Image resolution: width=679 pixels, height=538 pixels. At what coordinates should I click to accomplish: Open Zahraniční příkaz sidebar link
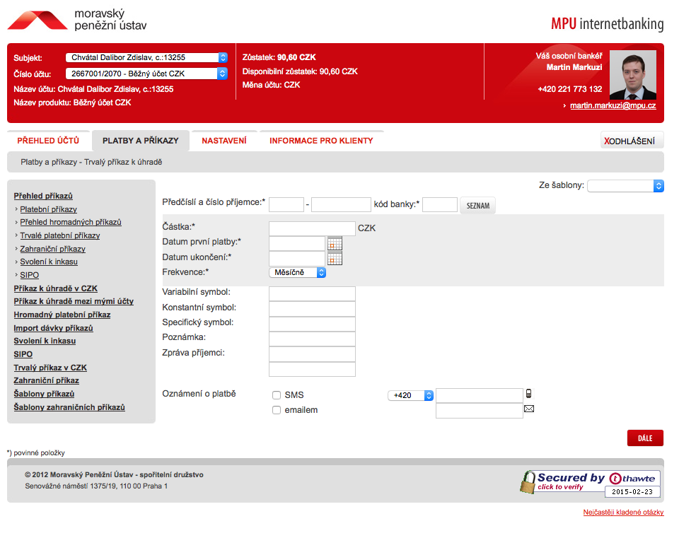(x=47, y=380)
